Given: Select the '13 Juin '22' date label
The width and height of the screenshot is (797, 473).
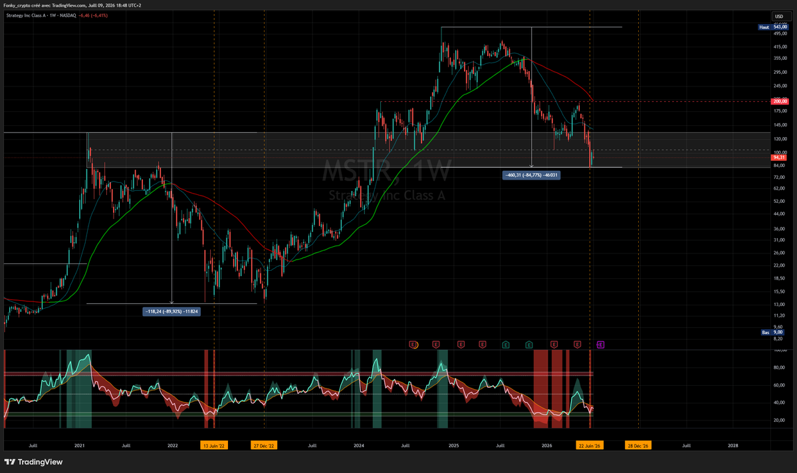Looking at the screenshot, I should coord(214,446).
